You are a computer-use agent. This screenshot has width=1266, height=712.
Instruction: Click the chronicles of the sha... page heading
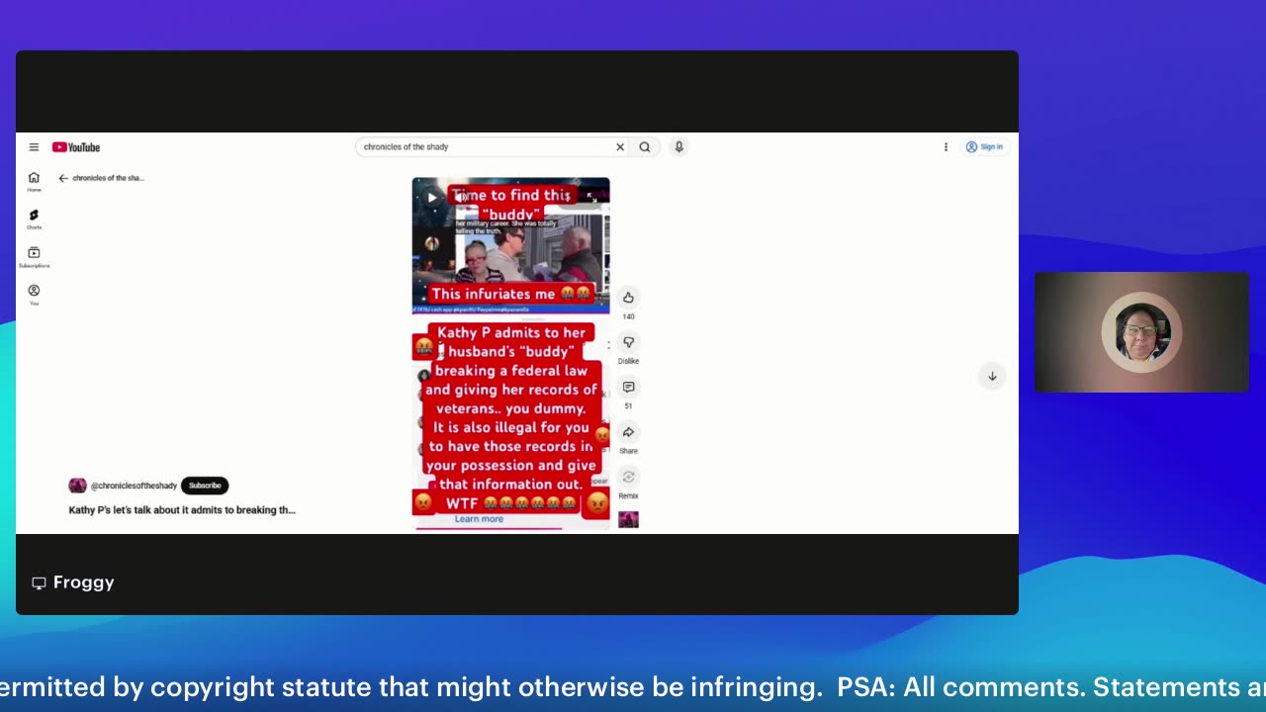pyautogui.click(x=109, y=178)
